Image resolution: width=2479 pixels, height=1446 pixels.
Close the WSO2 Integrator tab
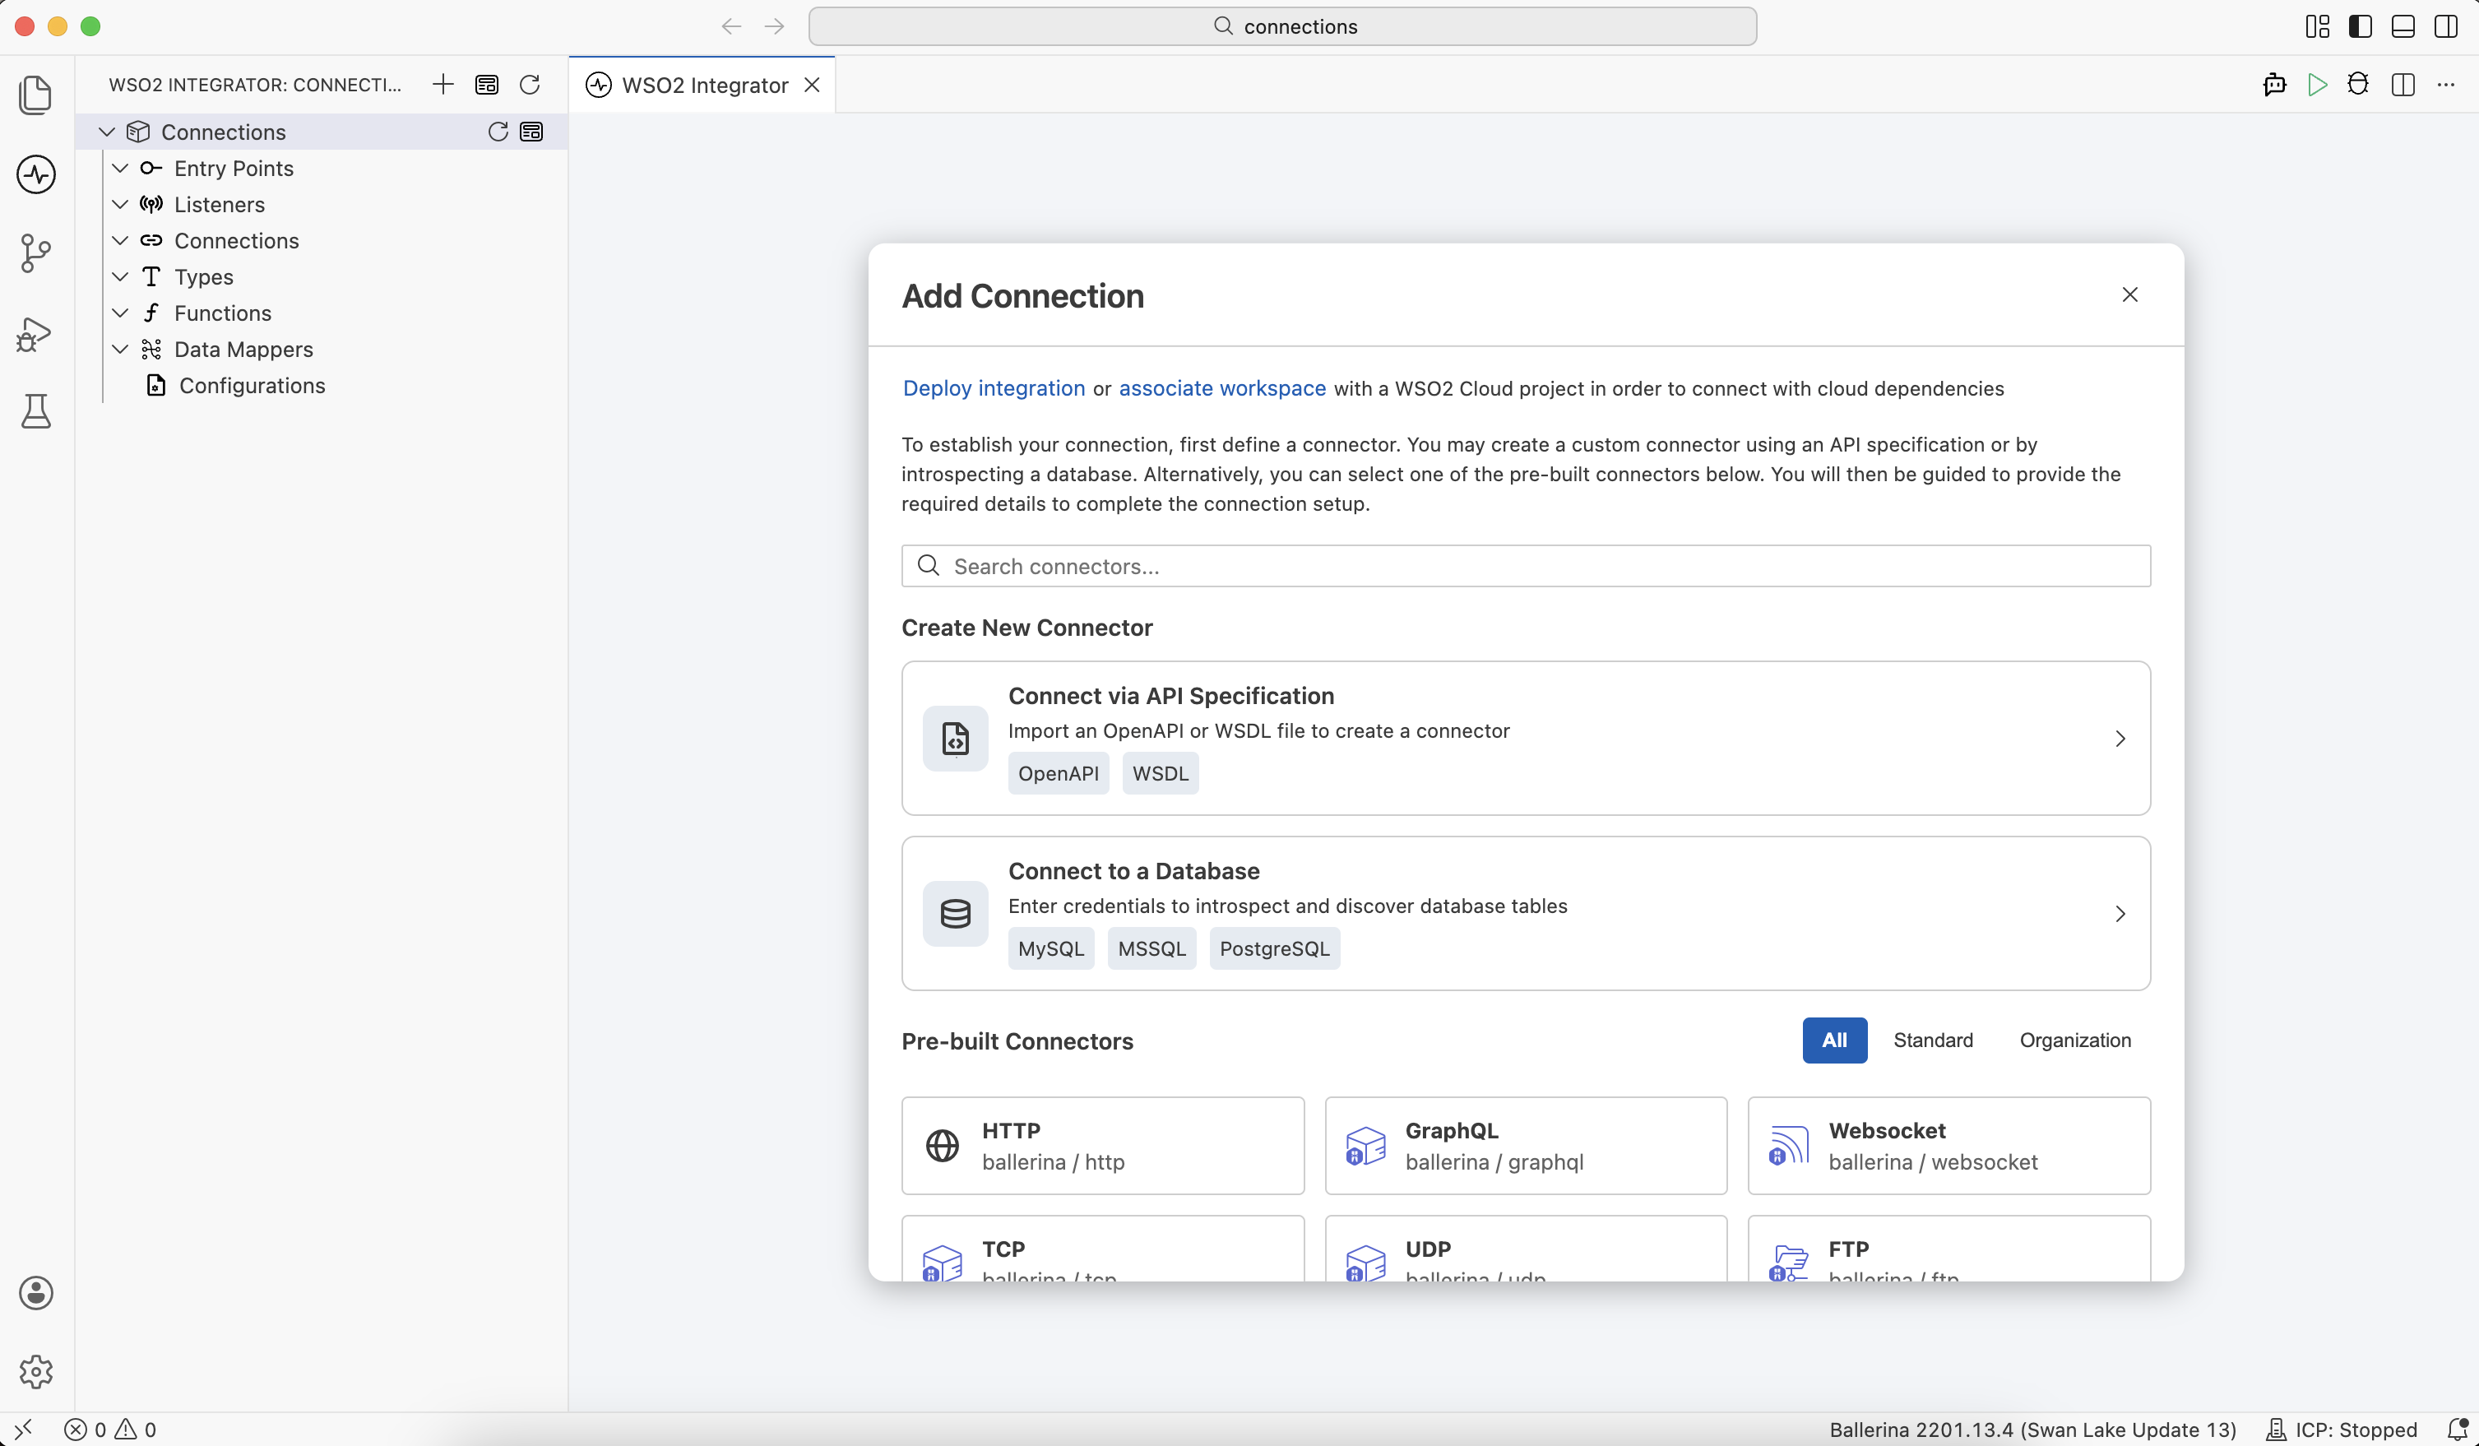[812, 85]
